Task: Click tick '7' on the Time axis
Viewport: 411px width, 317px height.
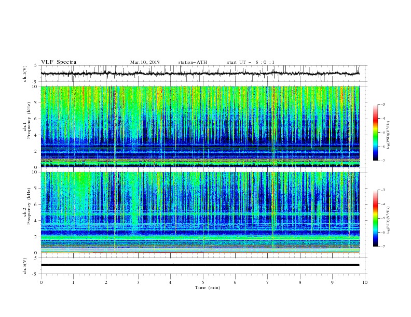Action: pyautogui.click(x=268, y=282)
